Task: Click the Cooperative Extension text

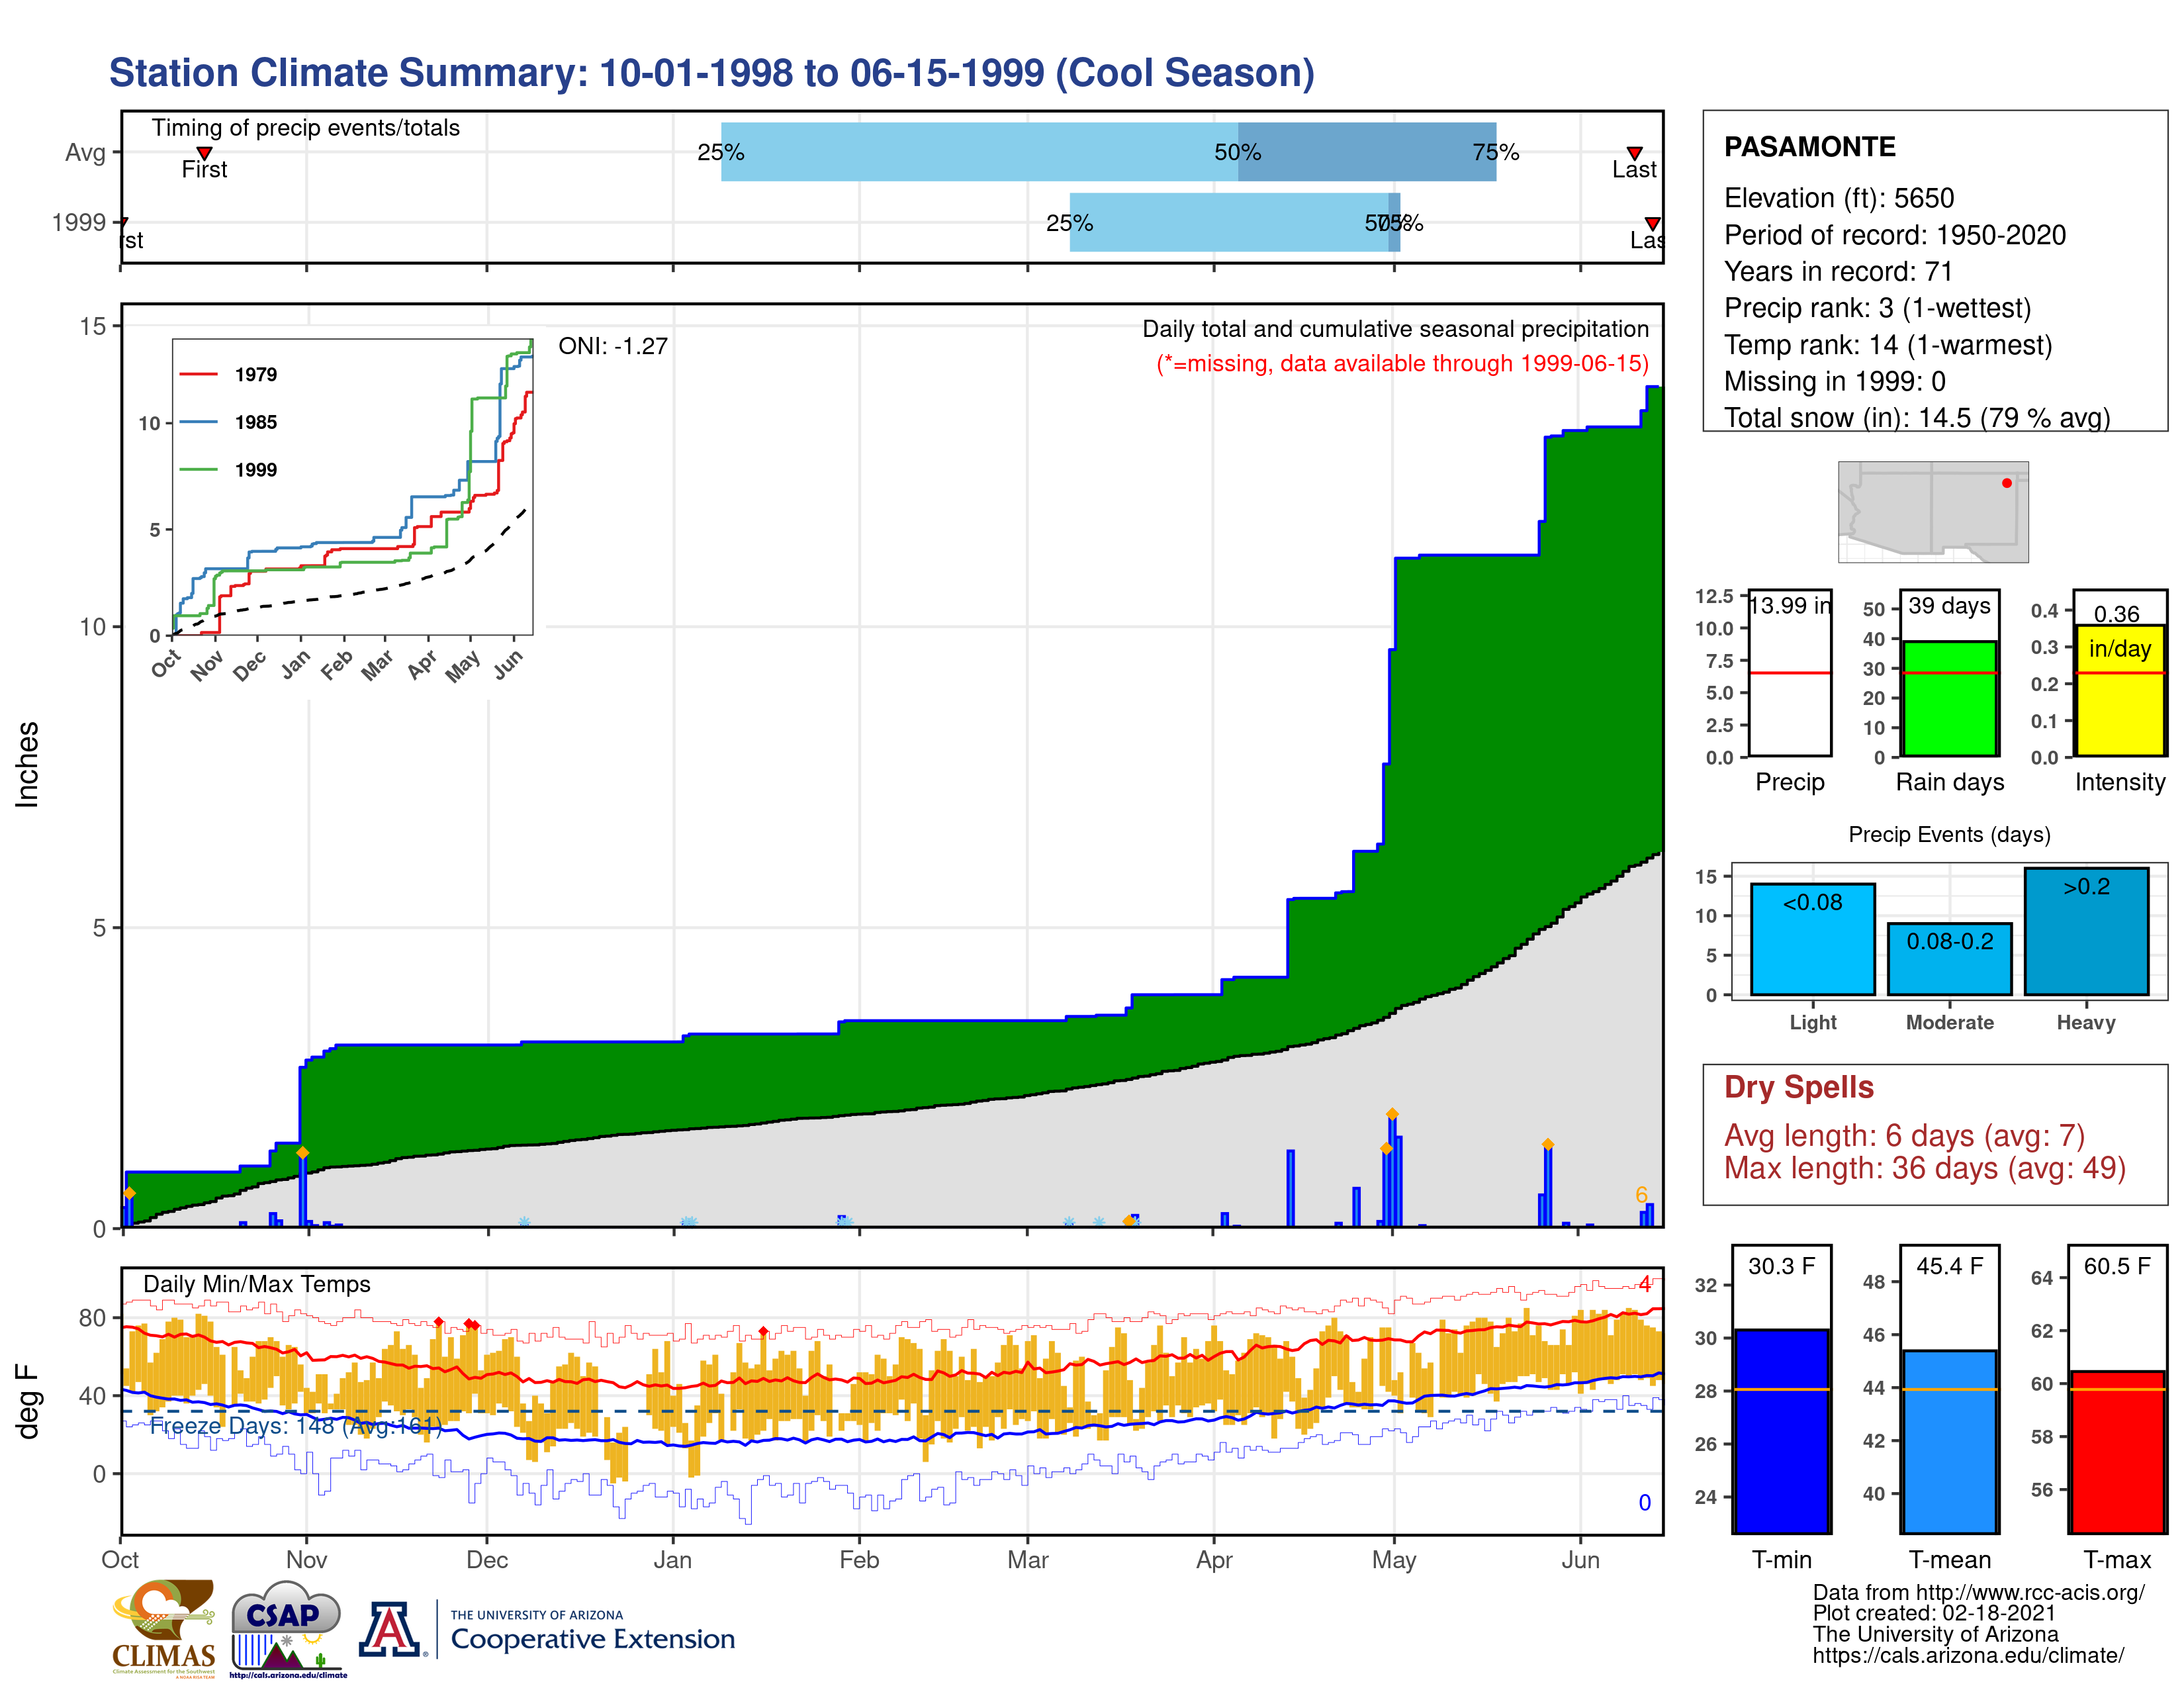Action: pyautogui.click(x=592, y=1639)
